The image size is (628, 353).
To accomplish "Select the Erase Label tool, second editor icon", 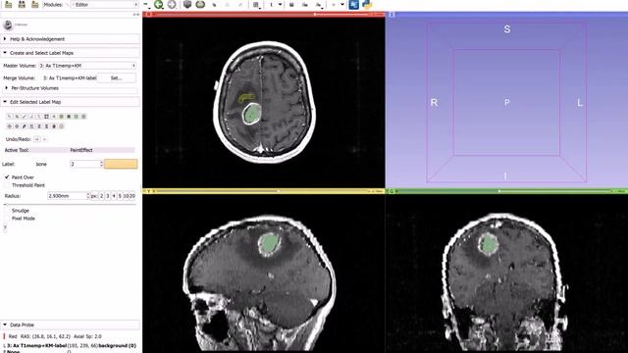I will click(x=17, y=117).
